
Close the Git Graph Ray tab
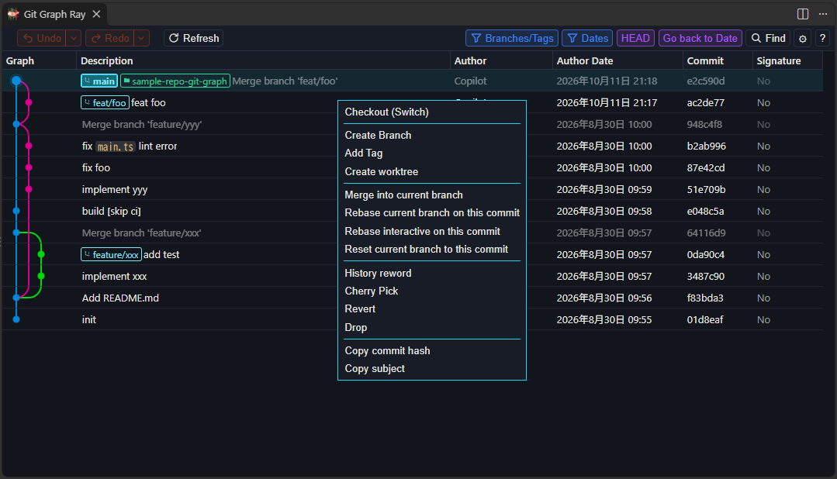(97, 15)
